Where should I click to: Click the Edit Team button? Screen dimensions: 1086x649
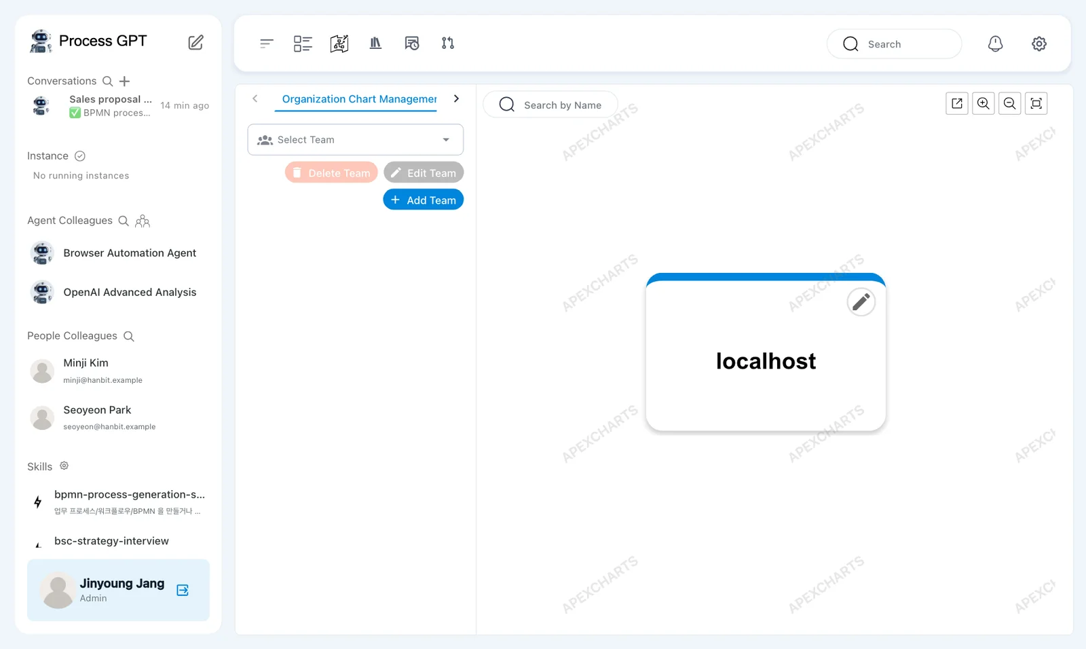click(424, 172)
